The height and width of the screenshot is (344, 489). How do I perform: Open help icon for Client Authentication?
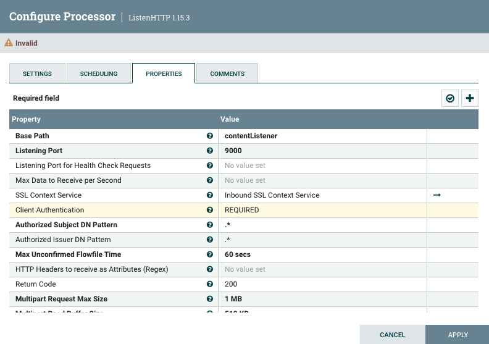[210, 210]
